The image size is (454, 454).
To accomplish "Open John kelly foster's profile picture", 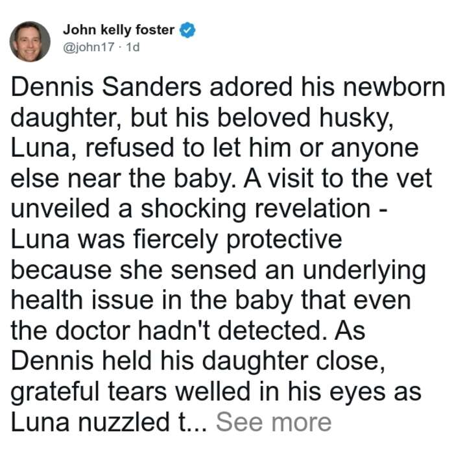I will 30,42.
